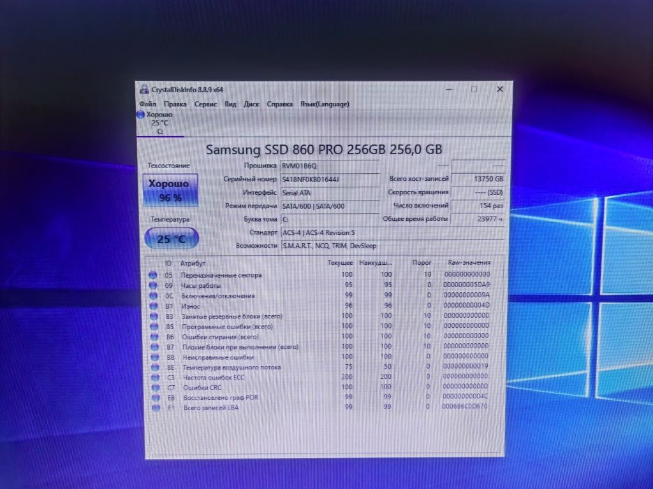Click the Прошивка field RVM01B6Q
Image resolution: width=653 pixels, height=489 pixels.
tap(330, 166)
